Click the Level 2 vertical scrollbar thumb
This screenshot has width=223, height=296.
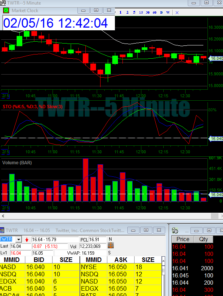163,270
